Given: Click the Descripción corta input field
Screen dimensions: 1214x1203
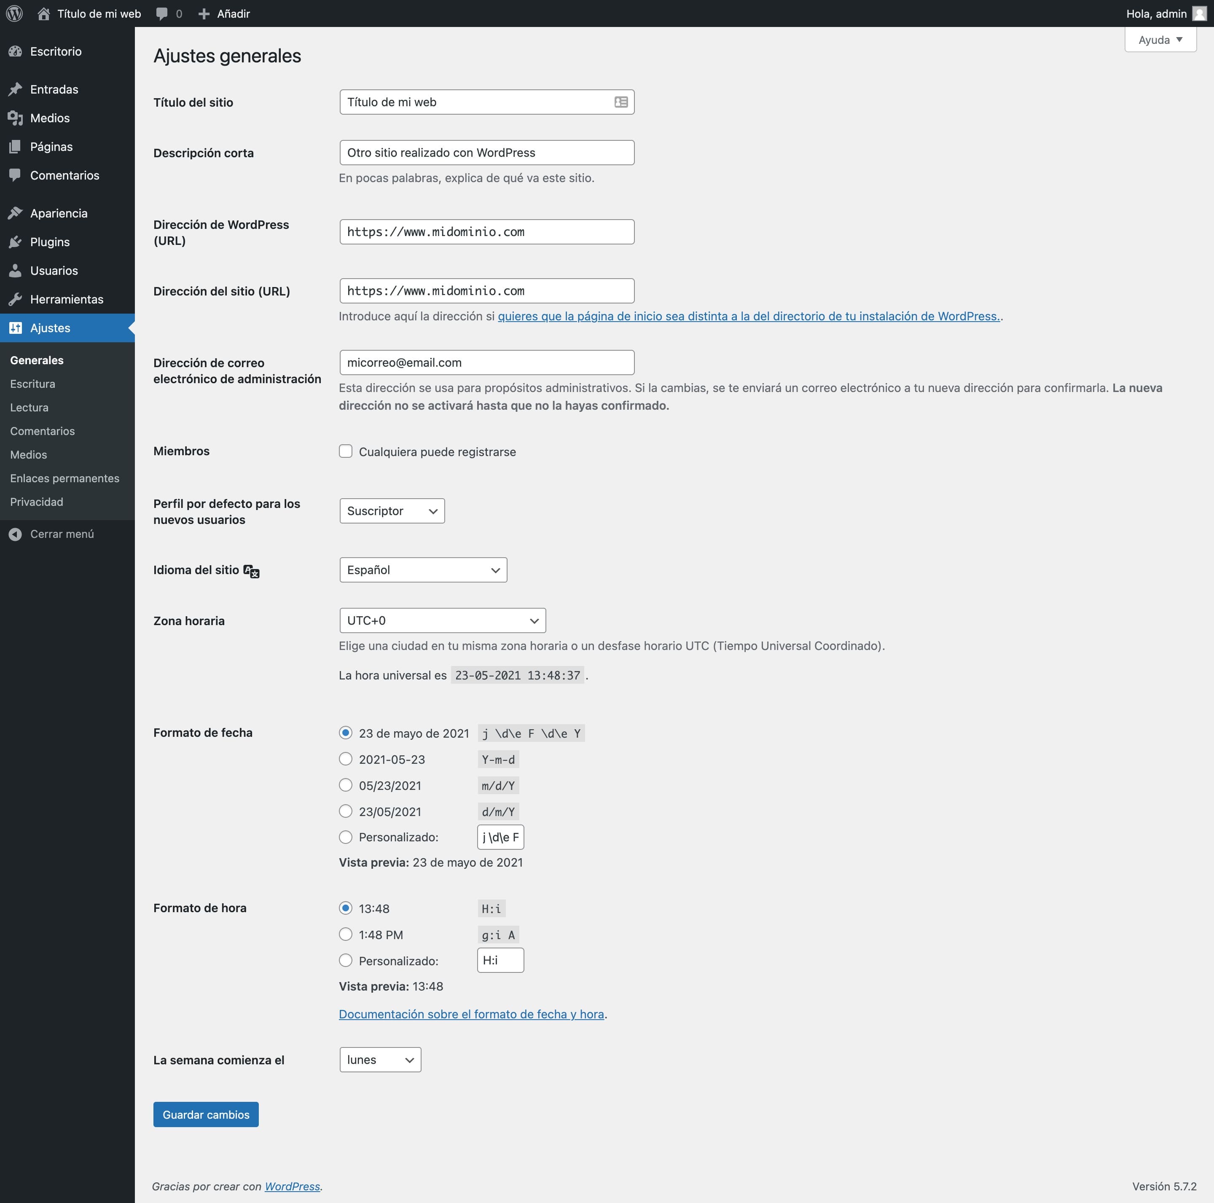Looking at the screenshot, I should tap(487, 153).
